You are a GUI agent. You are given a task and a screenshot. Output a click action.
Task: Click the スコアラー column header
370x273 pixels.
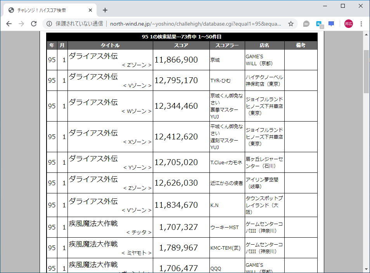click(226, 45)
